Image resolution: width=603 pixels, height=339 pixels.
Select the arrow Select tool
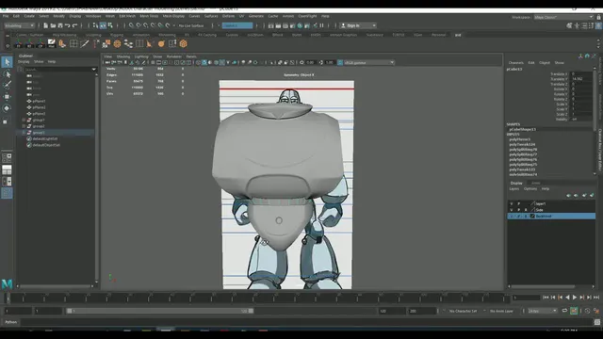click(x=7, y=61)
